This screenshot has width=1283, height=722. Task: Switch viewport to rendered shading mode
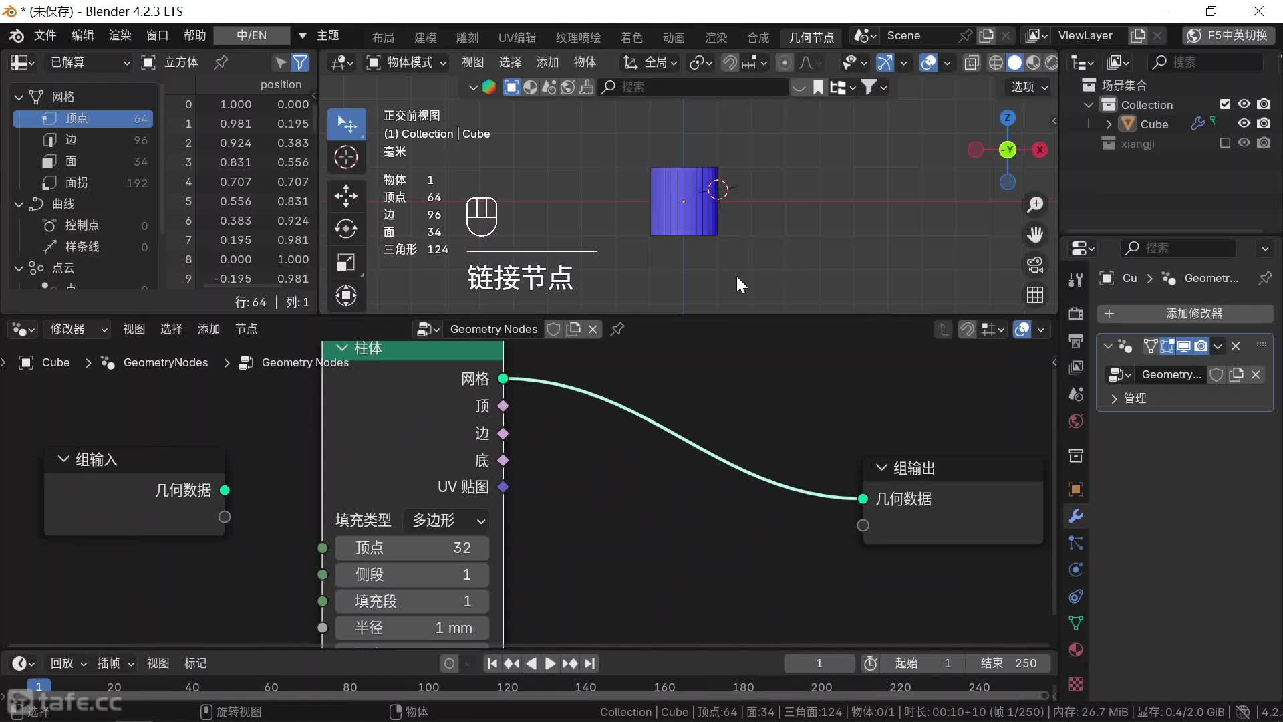(x=1052, y=62)
